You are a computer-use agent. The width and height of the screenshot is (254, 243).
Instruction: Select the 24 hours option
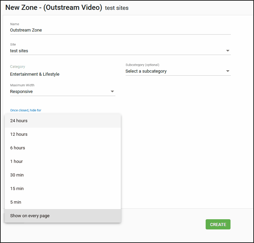63,120
